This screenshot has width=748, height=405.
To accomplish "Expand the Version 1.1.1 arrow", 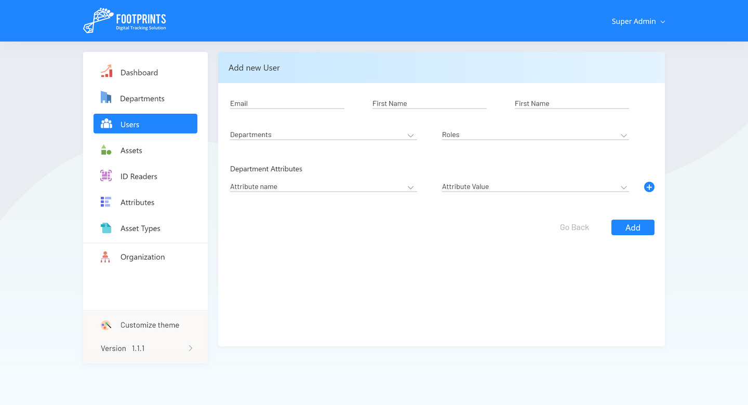I will tap(191, 348).
